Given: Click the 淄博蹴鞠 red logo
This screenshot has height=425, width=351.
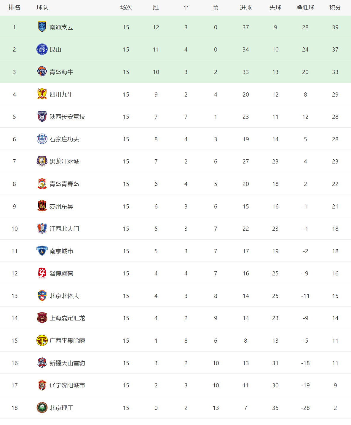Looking at the screenshot, I should tap(42, 273).
